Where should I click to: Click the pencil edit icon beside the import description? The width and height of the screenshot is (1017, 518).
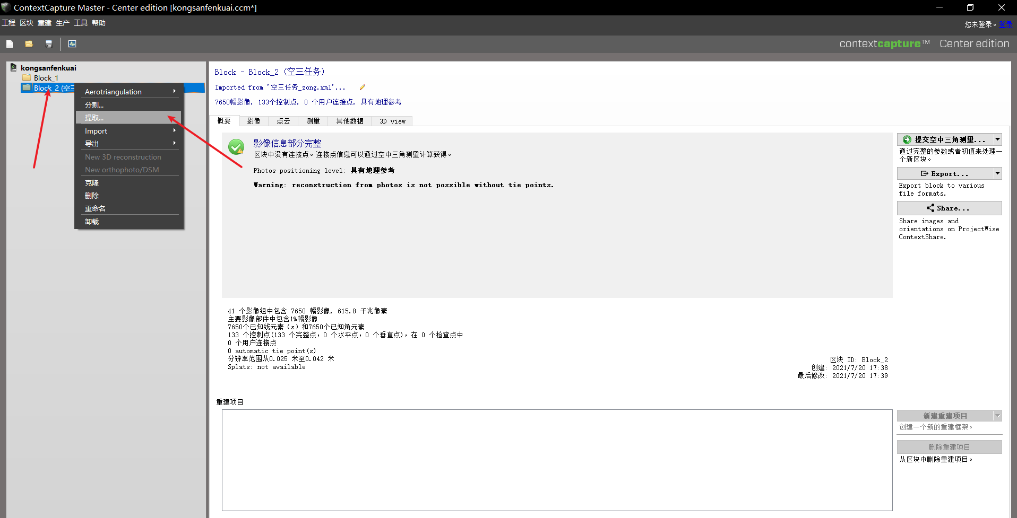tap(363, 87)
